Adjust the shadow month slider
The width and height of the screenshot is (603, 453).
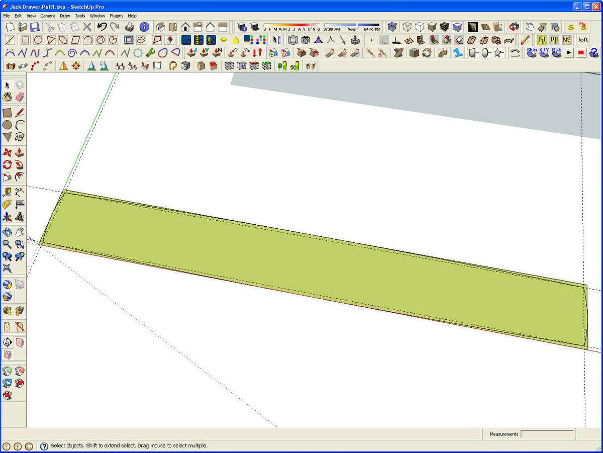click(292, 27)
